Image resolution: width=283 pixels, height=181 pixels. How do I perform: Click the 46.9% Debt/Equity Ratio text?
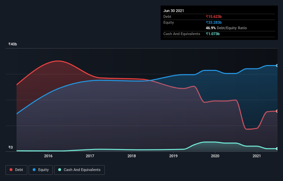[226, 28]
